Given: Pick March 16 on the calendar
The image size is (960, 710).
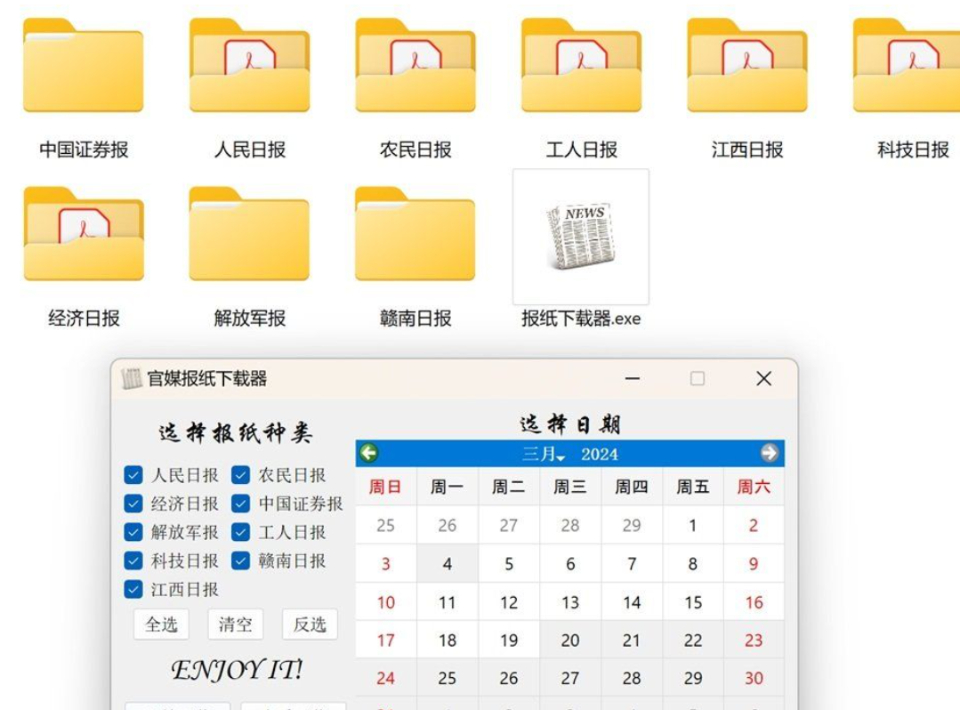Looking at the screenshot, I should (754, 602).
